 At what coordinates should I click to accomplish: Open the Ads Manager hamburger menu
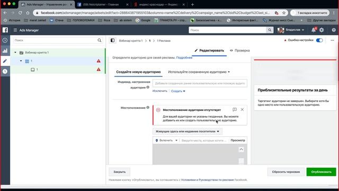[15, 30]
